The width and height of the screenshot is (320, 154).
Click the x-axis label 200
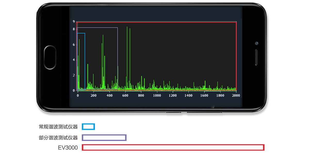[x=93, y=95]
